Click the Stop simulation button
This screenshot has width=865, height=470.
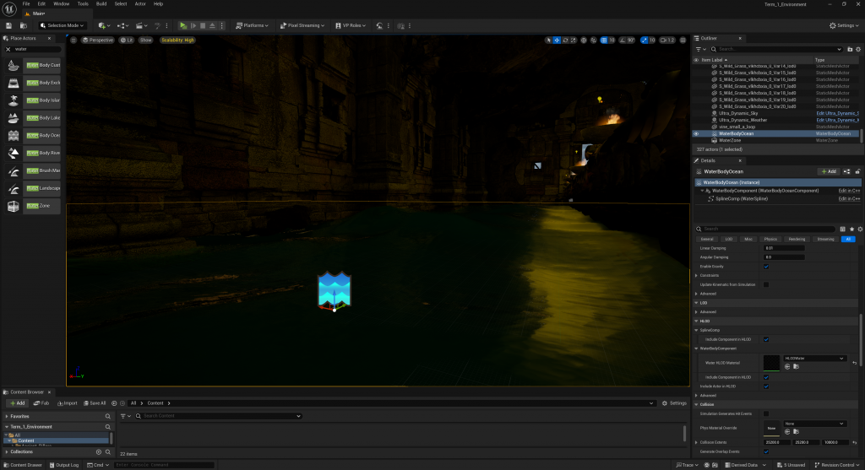pyautogui.click(x=203, y=25)
